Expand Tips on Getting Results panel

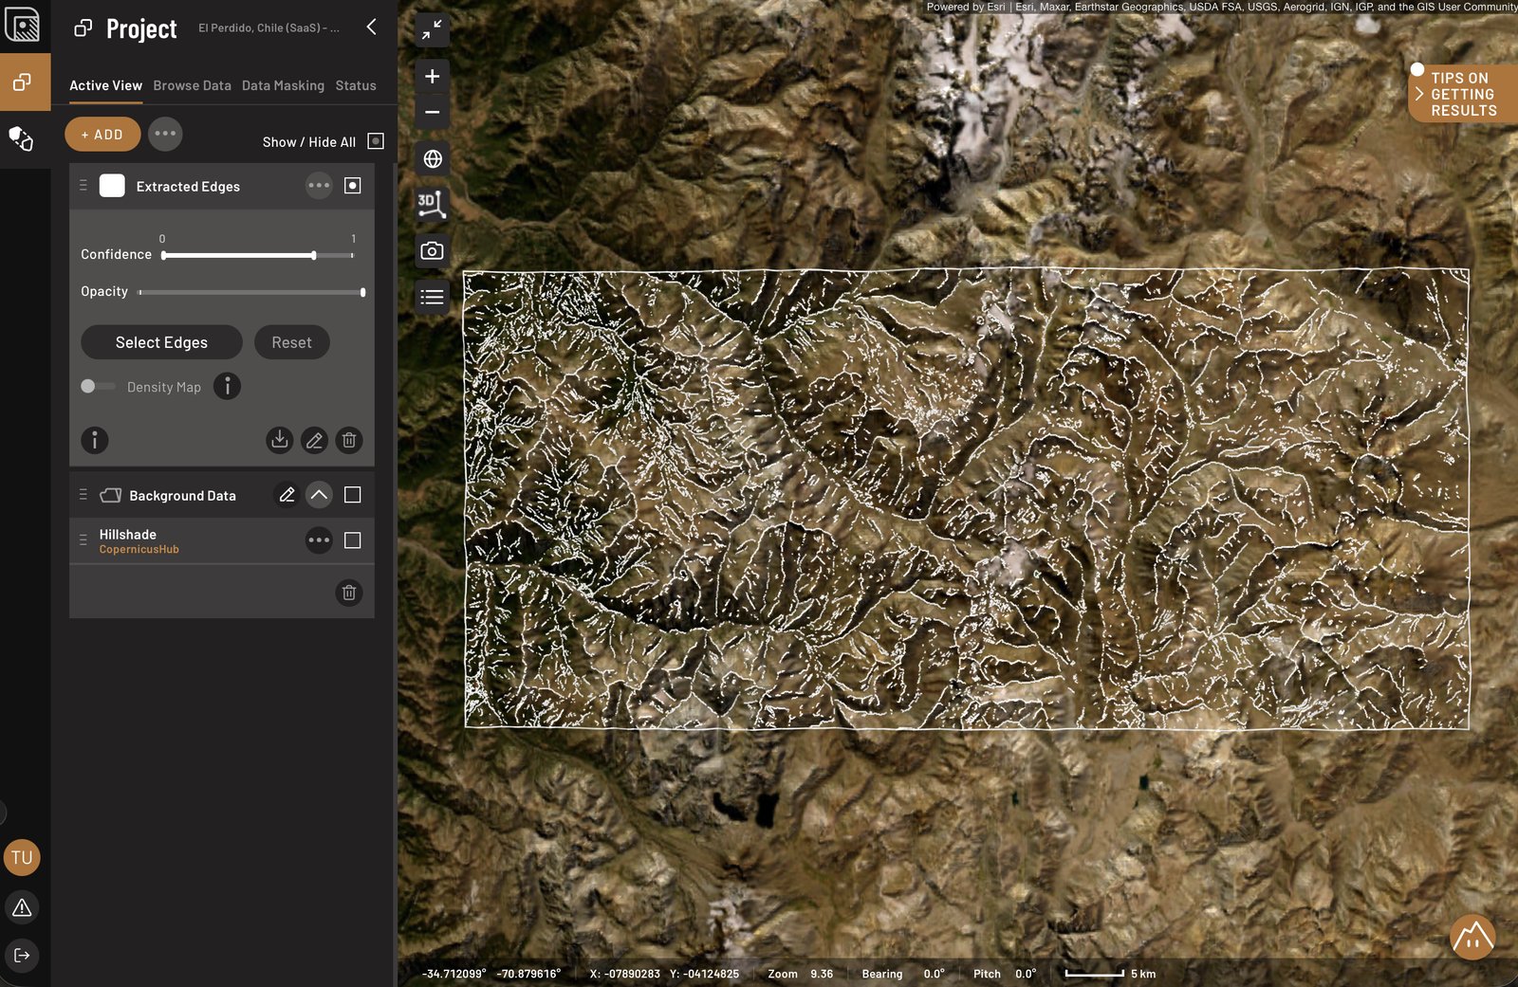(x=1463, y=94)
